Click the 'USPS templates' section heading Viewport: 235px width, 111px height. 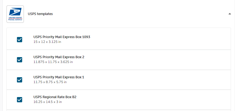(40, 14)
